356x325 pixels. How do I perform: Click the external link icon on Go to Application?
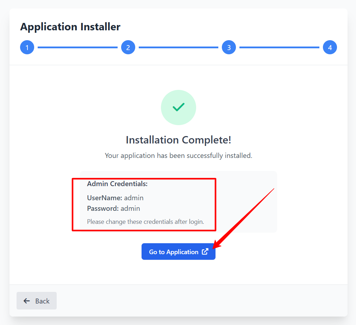tap(205, 251)
